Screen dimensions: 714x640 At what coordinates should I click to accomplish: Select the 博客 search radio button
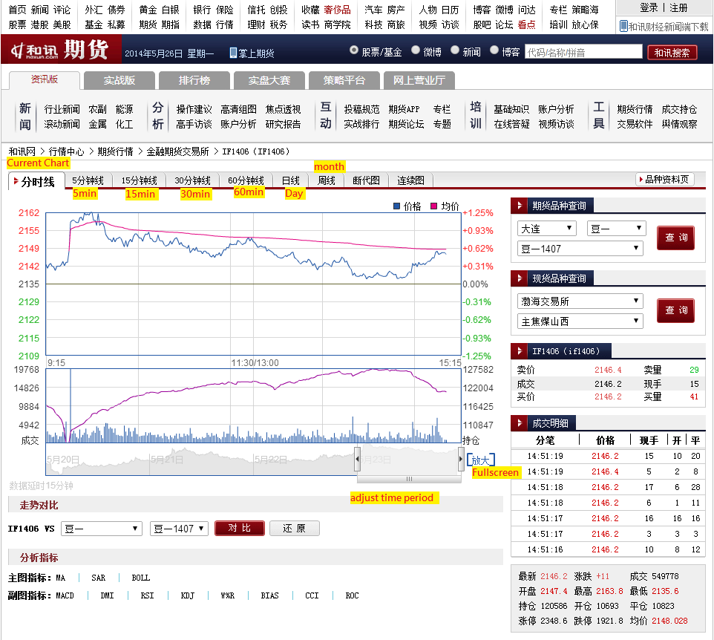tap(494, 50)
